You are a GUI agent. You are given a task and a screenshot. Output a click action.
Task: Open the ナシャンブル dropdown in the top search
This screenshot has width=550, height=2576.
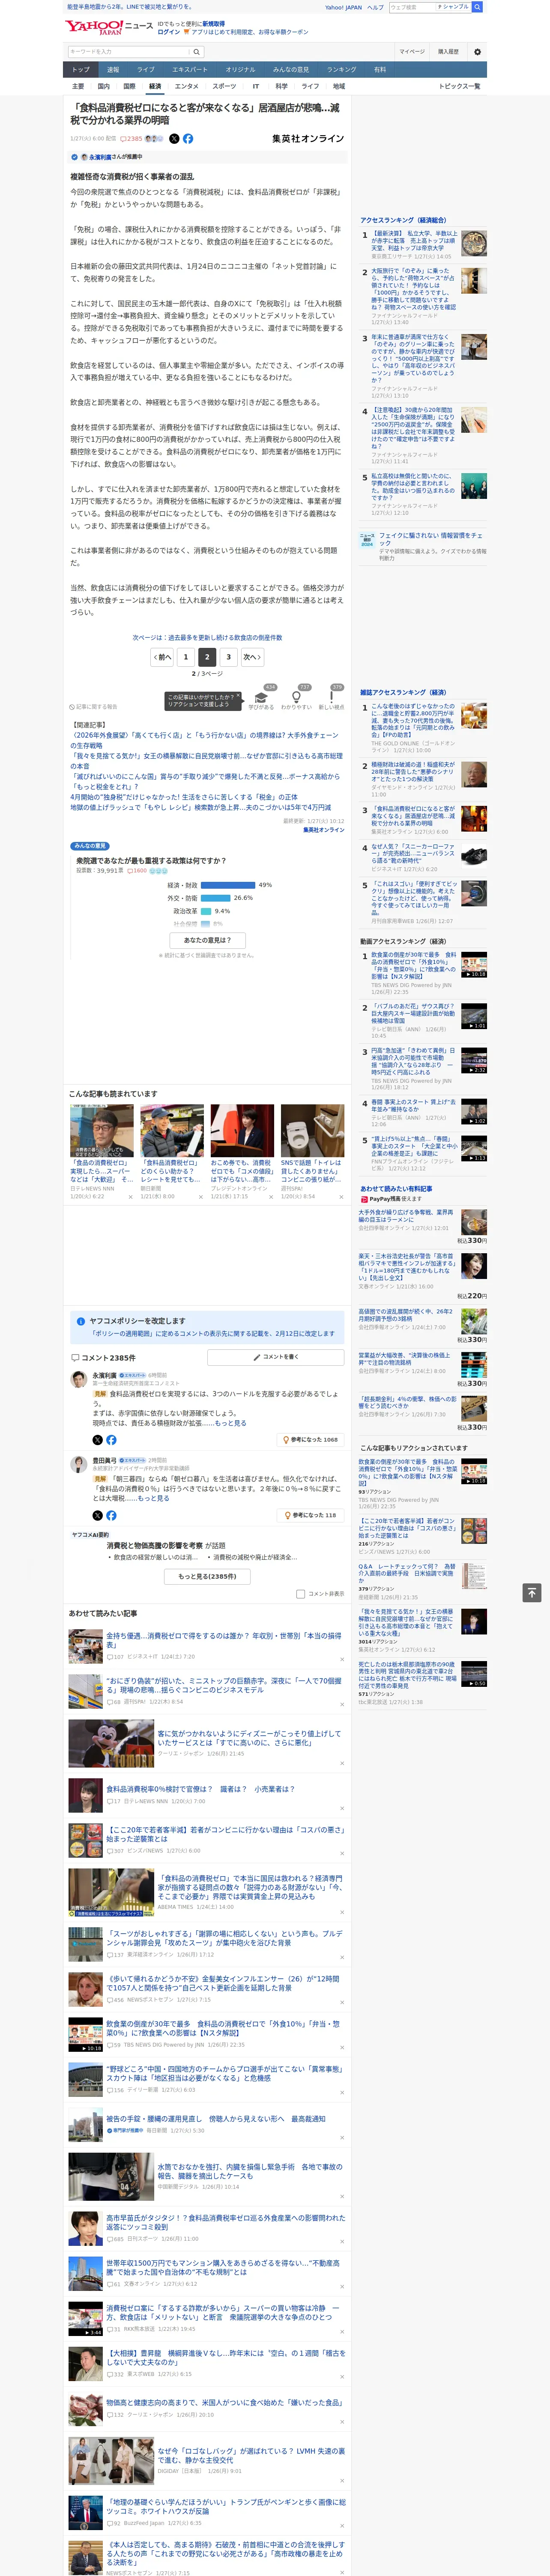point(452,7)
